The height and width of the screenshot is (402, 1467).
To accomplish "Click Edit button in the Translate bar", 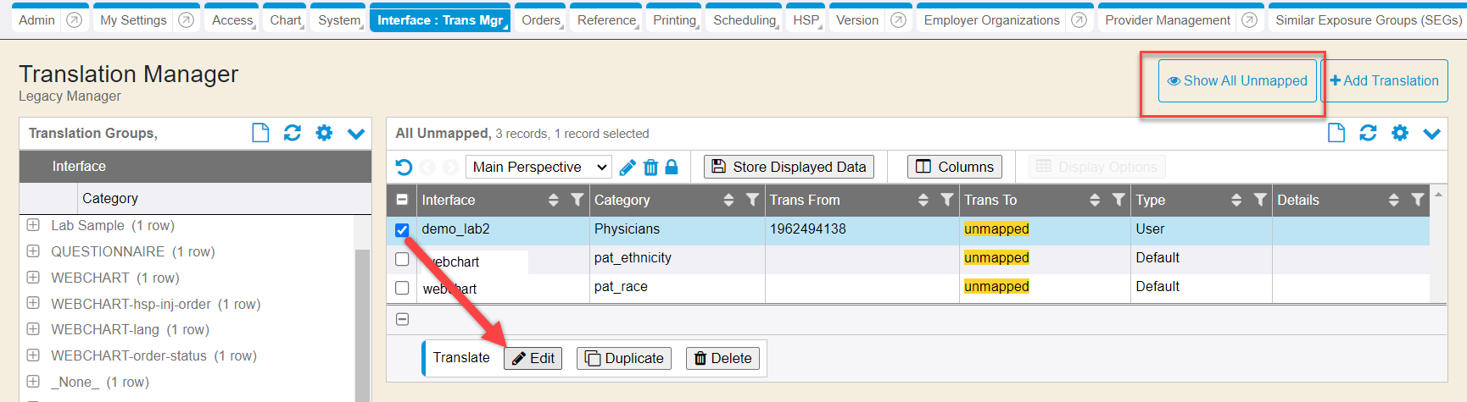I will [533, 358].
